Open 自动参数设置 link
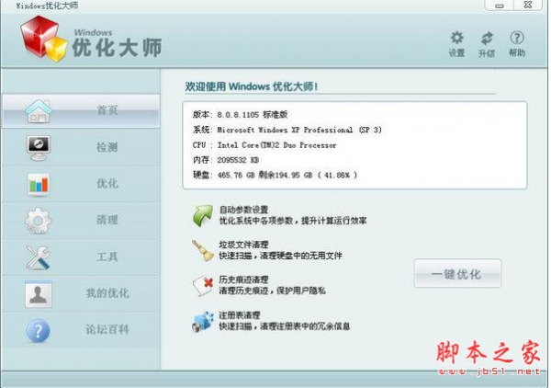 click(x=244, y=210)
